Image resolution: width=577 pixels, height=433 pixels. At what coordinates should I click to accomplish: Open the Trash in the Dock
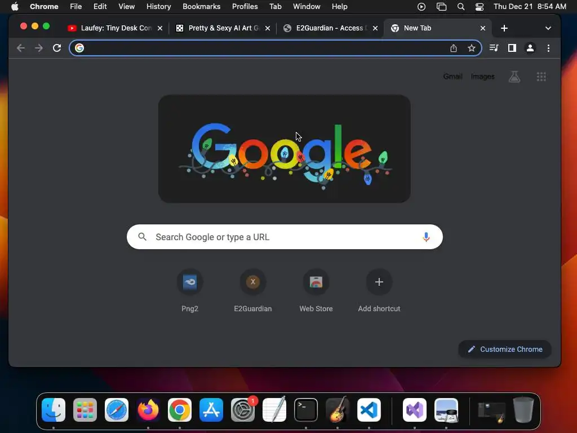(x=523, y=410)
